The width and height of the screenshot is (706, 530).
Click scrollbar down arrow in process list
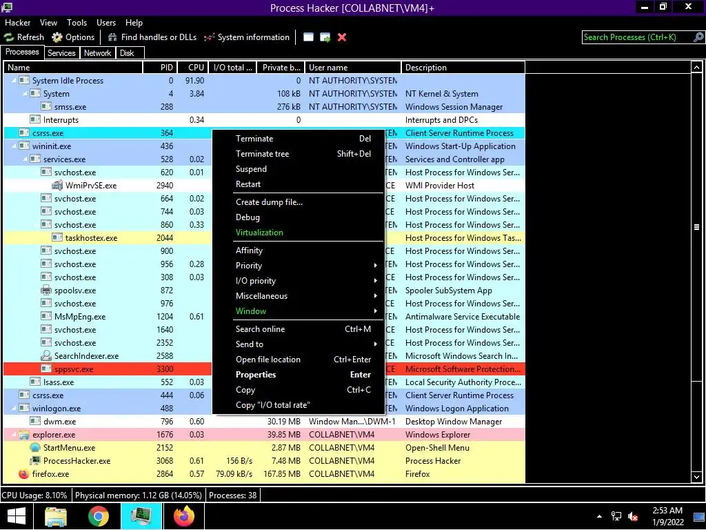[696, 477]
